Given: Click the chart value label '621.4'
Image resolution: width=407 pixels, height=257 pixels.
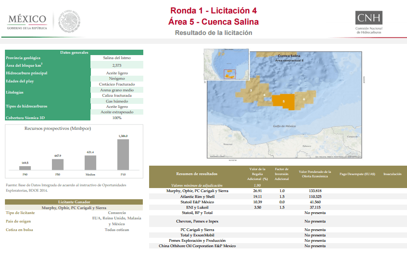Looking at the screenshot, I should (90, 152).
